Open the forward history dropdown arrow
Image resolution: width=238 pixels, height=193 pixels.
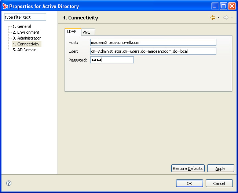coord(232,18)
